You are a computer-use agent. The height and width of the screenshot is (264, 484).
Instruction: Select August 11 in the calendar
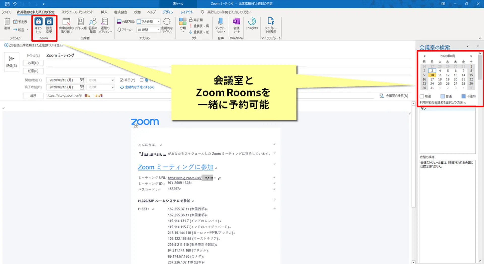click(440, 75)
